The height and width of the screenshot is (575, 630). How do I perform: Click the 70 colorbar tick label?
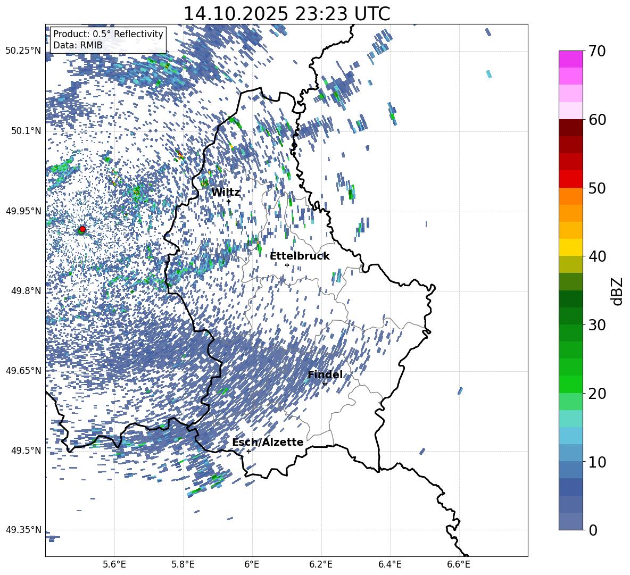(597, 51)
